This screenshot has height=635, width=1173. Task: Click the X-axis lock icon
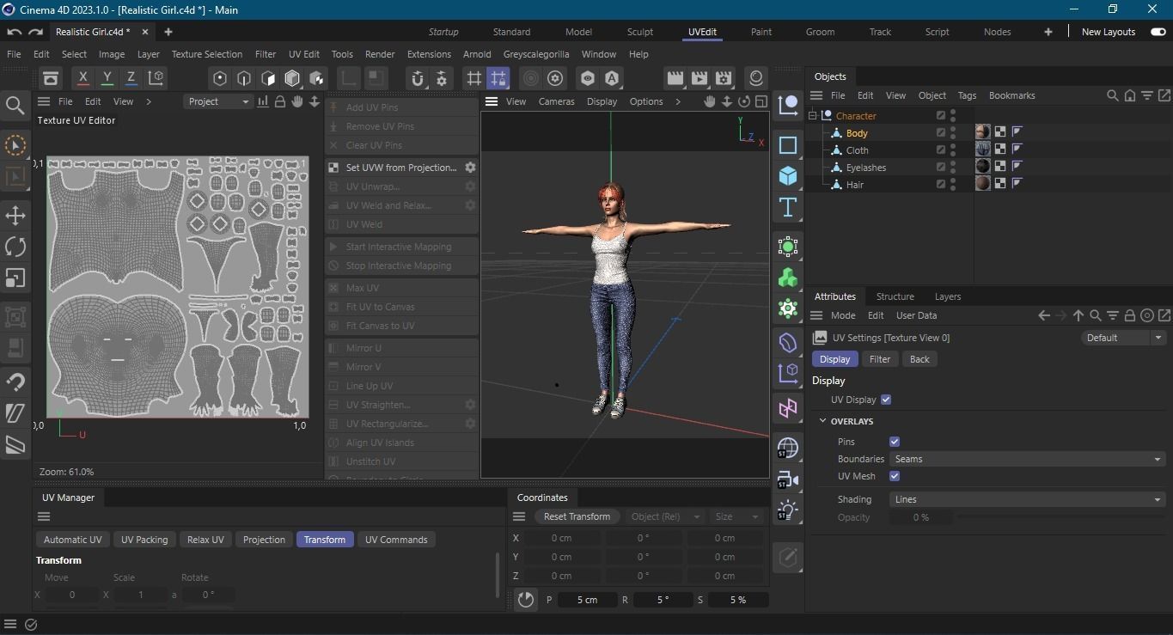click(x=82, y=78)
